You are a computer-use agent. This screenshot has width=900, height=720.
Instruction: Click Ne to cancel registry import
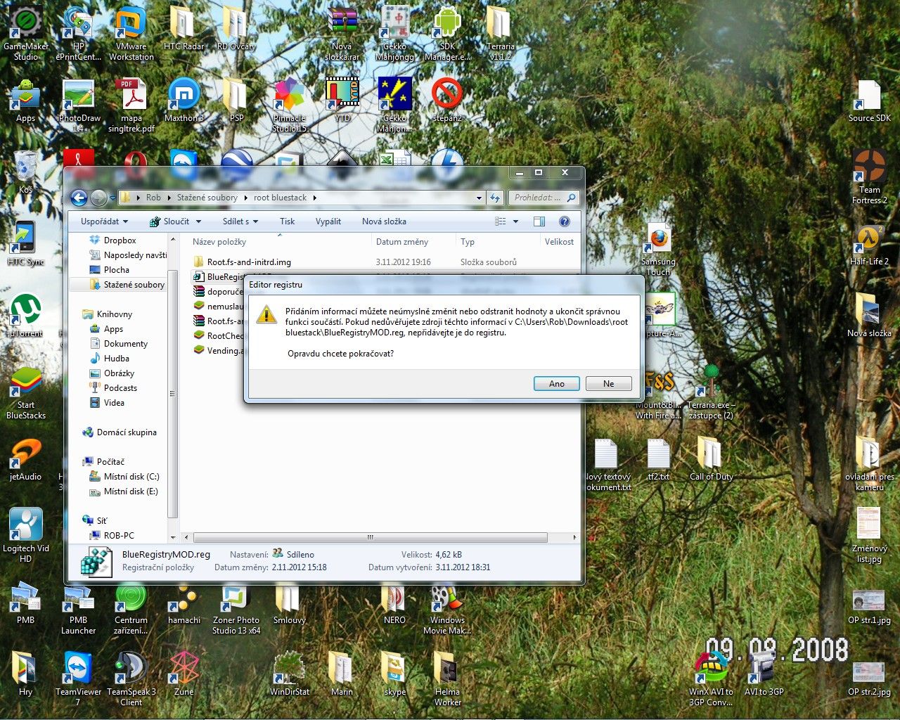608,383
